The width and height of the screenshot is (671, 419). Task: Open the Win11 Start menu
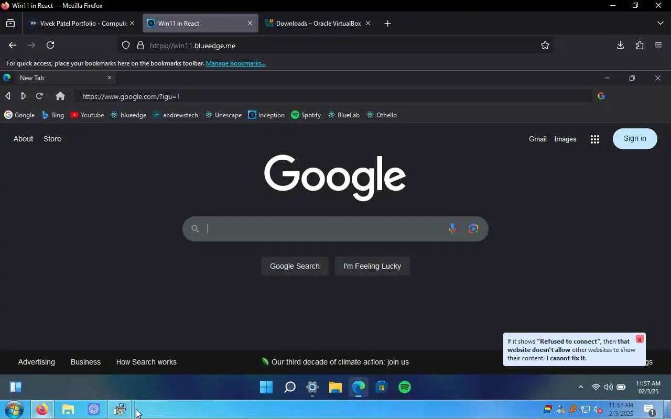click(x=266, y=387)
